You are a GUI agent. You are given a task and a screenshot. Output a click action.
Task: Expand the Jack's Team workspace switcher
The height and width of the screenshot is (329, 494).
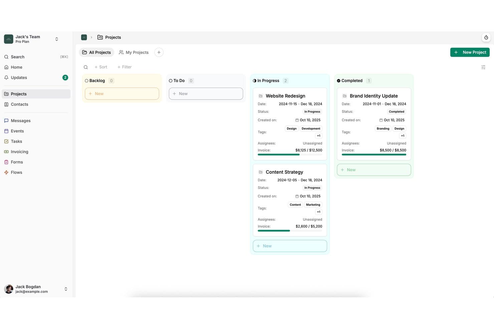click(x=57, y=39)
